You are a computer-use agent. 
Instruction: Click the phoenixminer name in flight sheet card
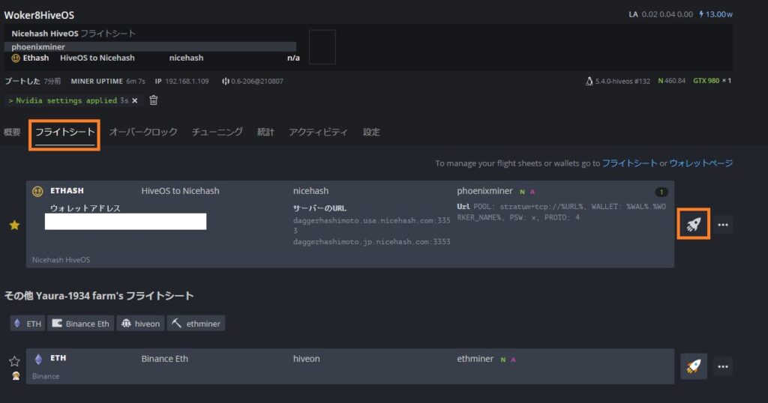(484, 191)
